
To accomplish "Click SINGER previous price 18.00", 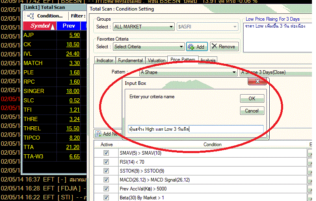I will 73,91.
